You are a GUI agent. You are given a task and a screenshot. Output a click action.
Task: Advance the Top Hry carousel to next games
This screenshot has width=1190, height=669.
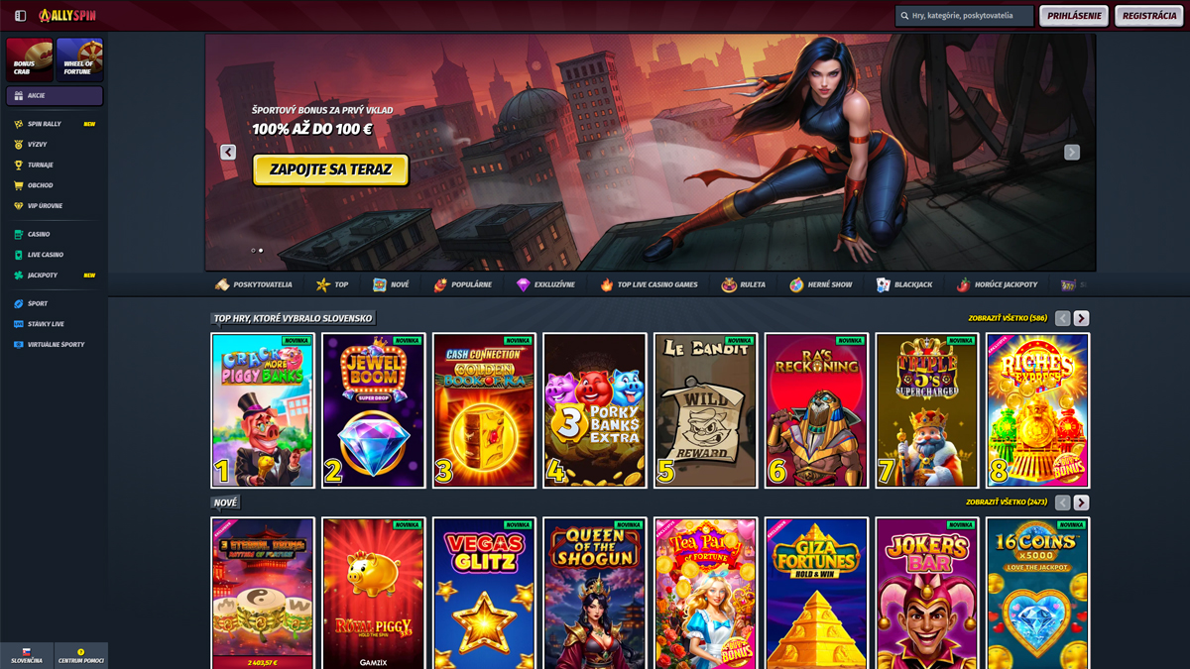pyautogui.click(x=1081, y=318)
